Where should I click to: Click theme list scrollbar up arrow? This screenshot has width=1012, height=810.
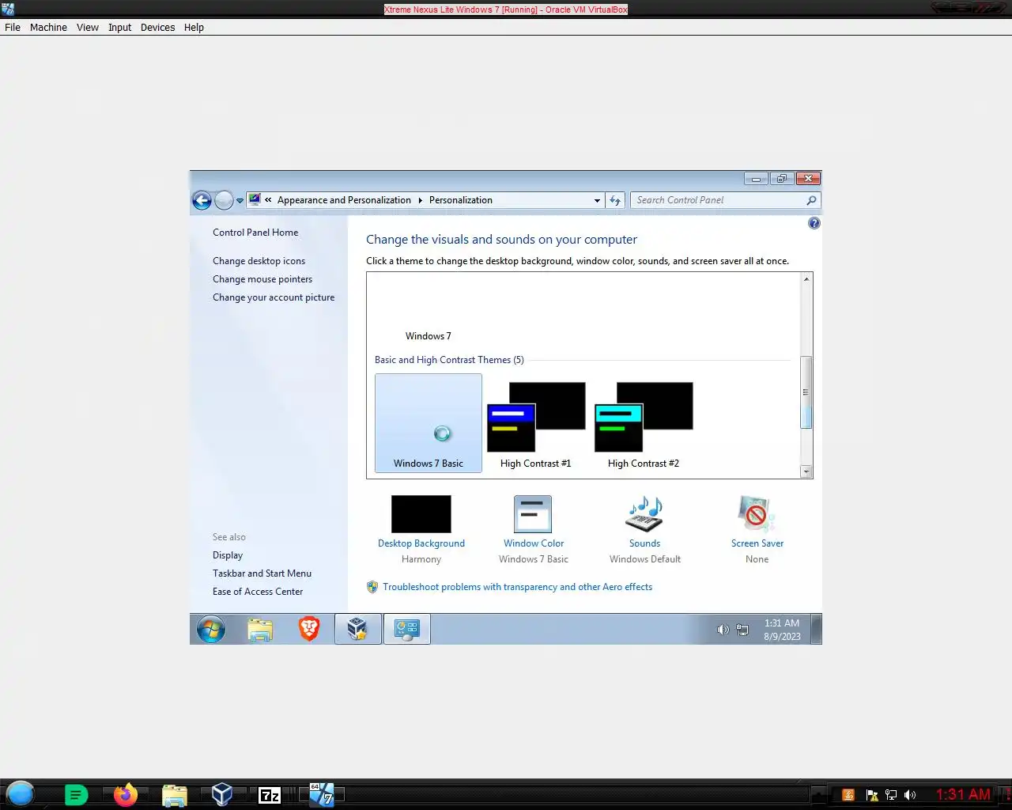click(806, 279)
